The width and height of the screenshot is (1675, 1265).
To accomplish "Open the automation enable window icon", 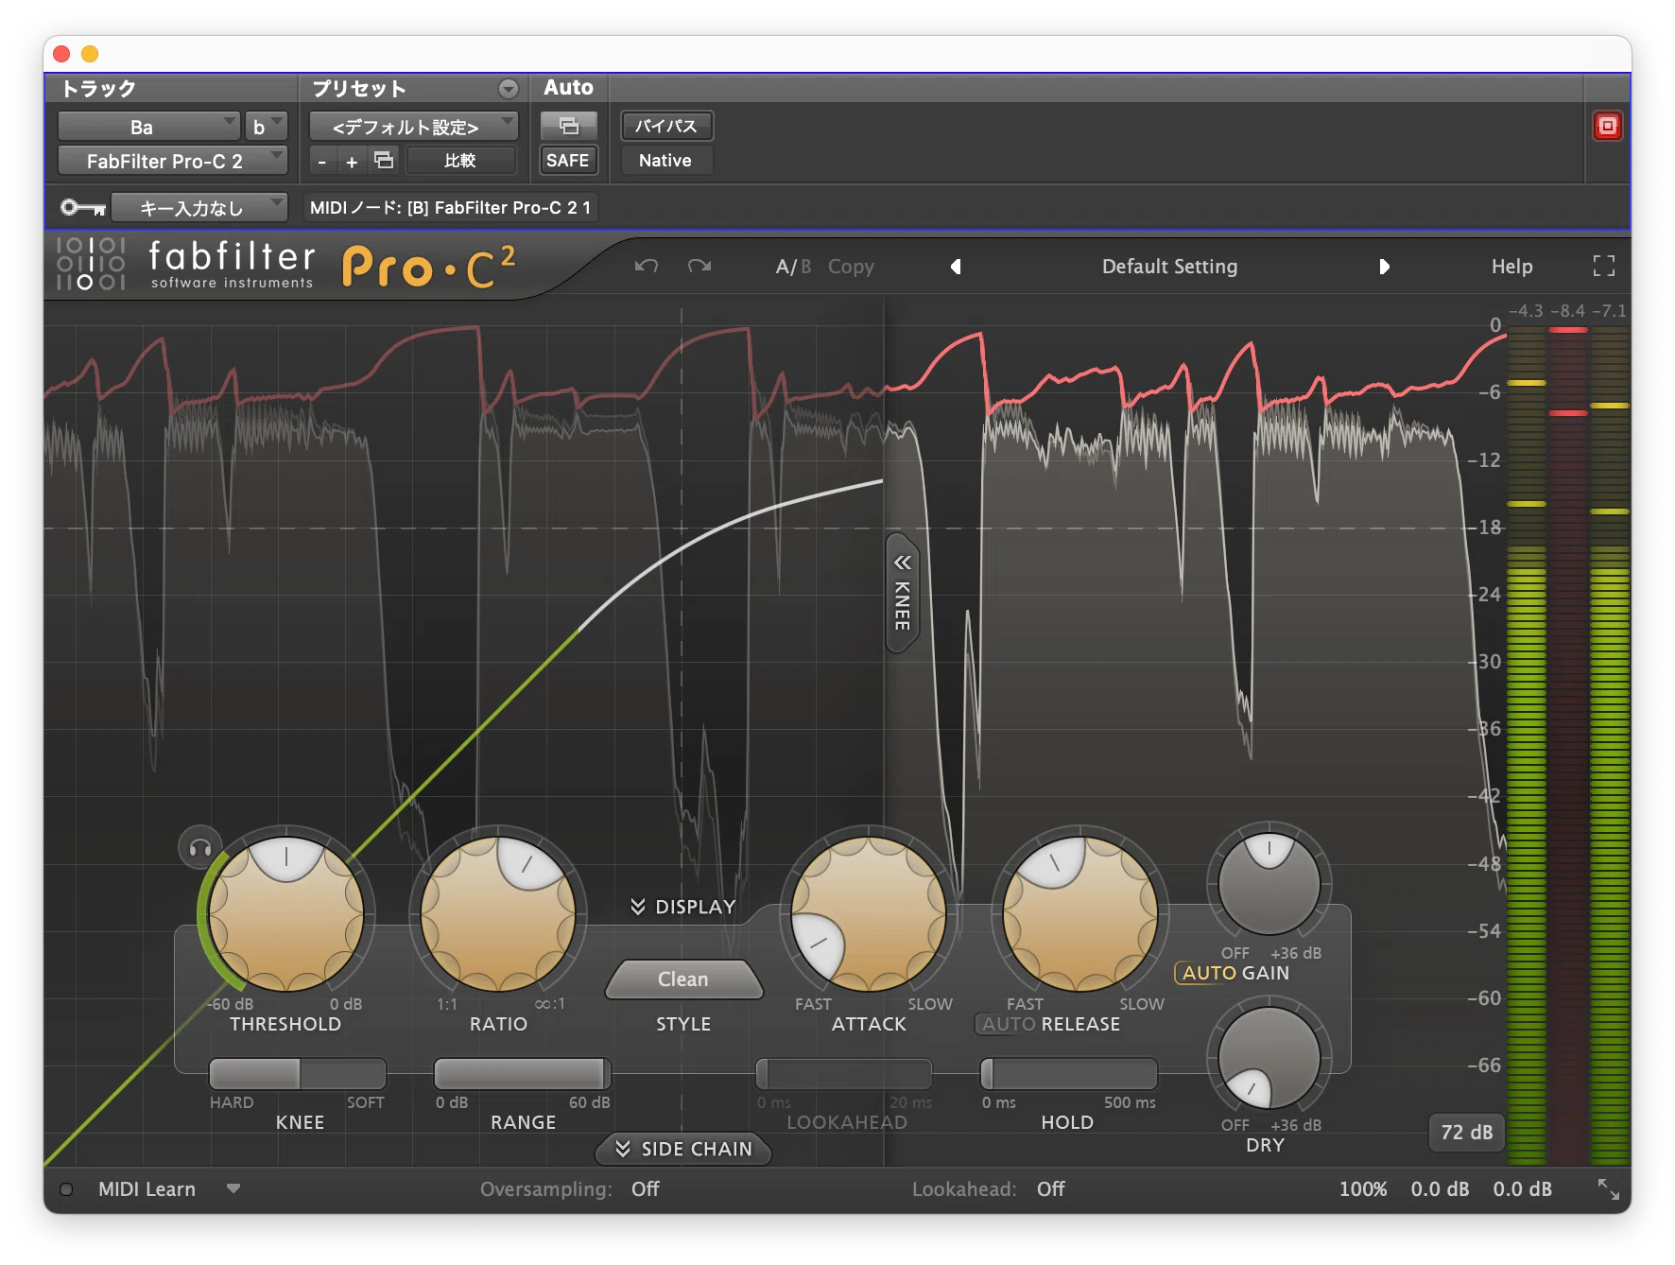I will pyautogui.click(x=568, y=126).
